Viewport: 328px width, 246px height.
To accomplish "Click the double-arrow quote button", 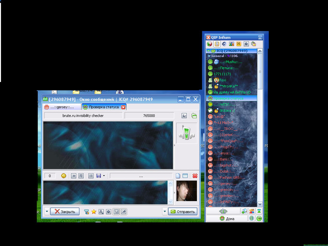I will click(x=74, y=176).
